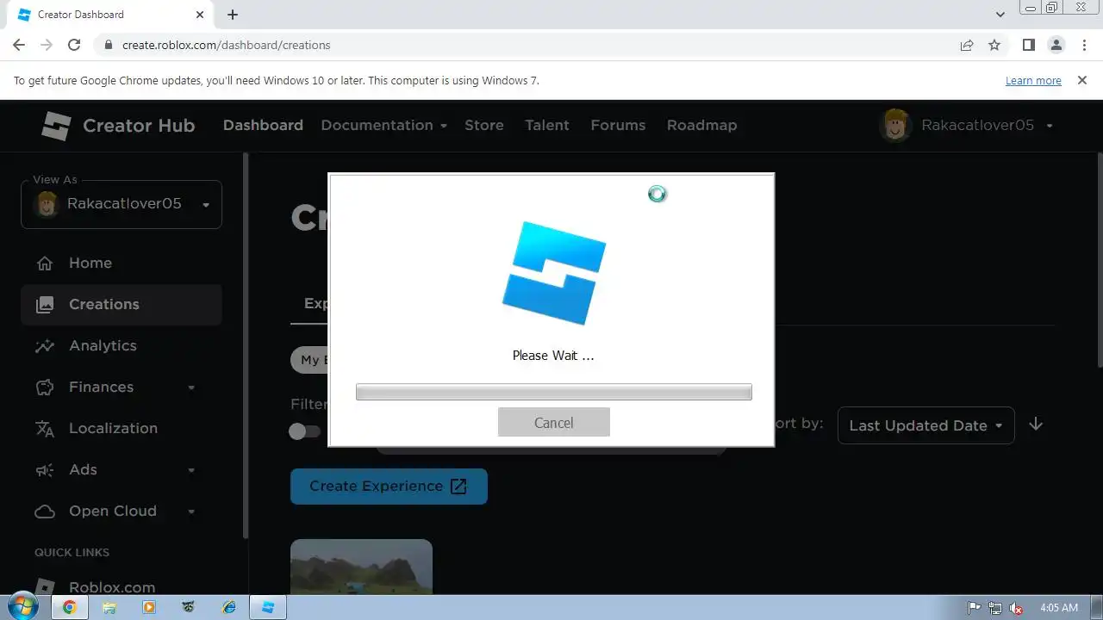
Task: Bookmark this page with star icon
Action: 994,45
